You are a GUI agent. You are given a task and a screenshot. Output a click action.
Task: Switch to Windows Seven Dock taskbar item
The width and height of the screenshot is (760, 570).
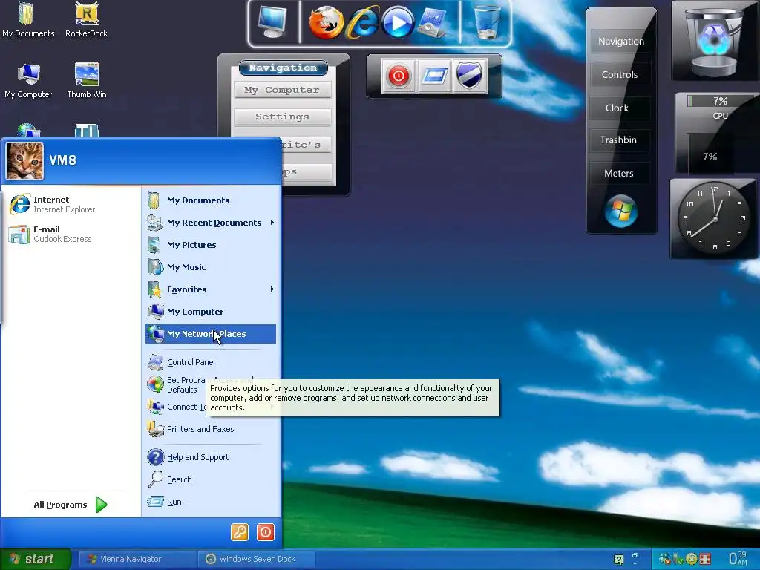click(x=258, y=559)
